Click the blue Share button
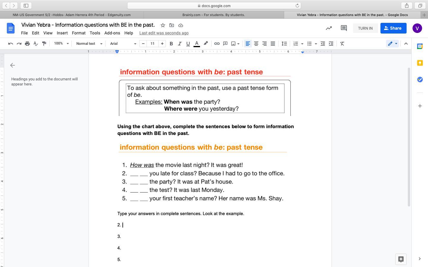Screen dimensions: 428x267 pyautogui.click(x=393, y=28)
